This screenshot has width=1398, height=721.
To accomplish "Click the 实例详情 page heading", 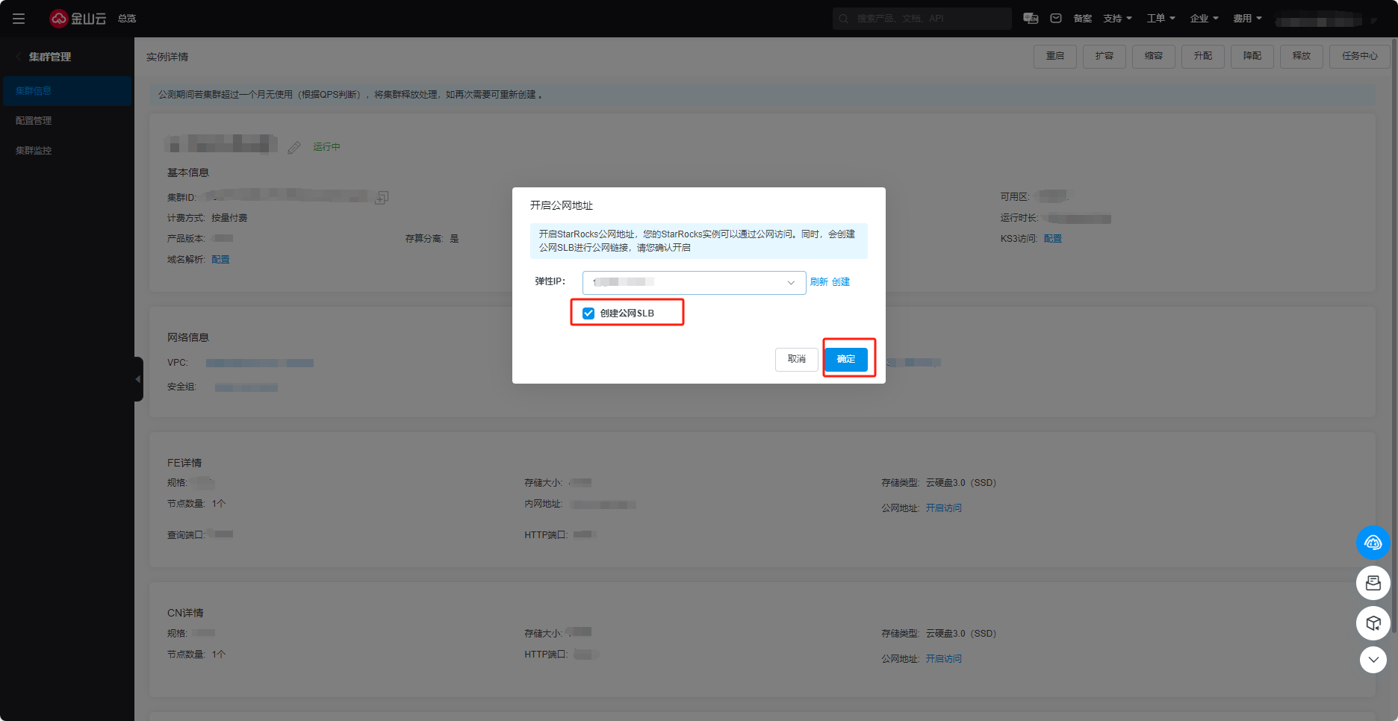I will [167, 57].
